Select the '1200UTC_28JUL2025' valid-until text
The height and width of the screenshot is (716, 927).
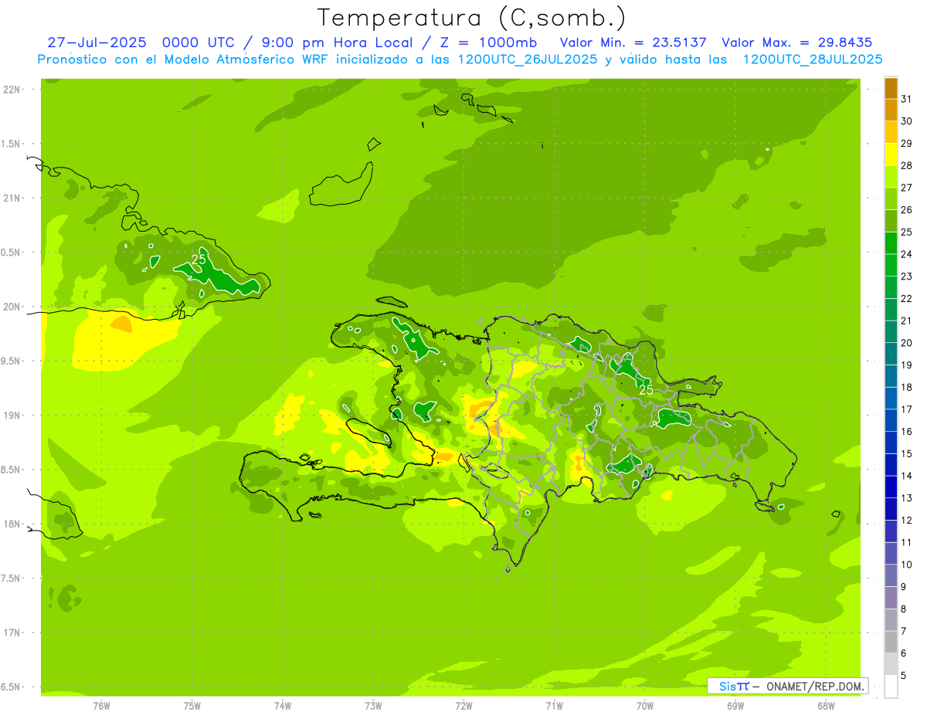pos(813,59)
